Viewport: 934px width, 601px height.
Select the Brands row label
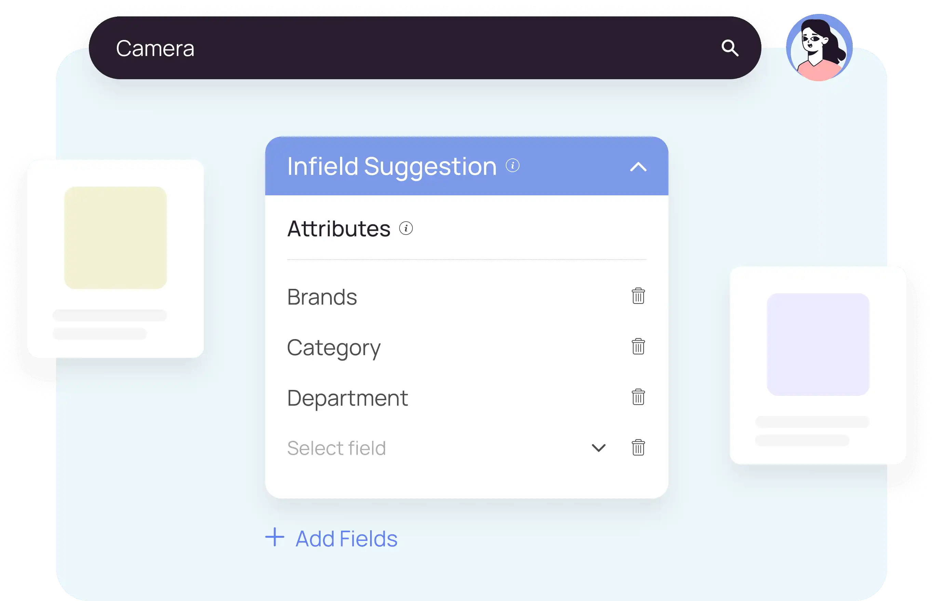322,297
